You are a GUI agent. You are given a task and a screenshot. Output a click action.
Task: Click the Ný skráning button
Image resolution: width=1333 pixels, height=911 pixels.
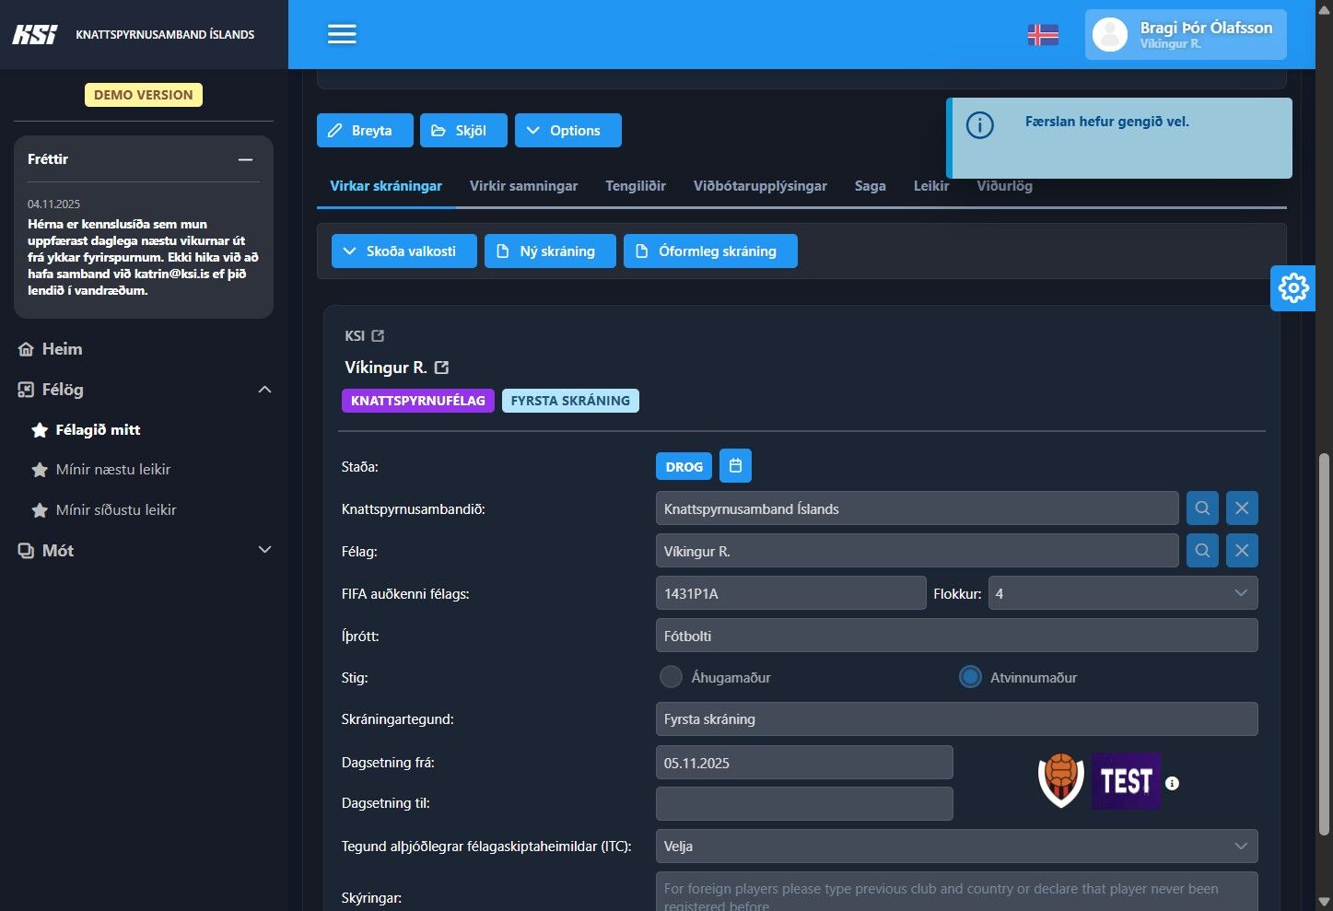(550, 251)
